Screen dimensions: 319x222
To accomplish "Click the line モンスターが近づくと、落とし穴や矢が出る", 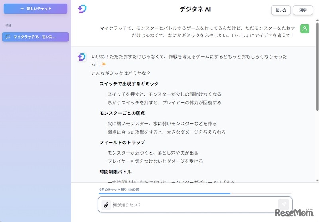I will coord(153,153).
